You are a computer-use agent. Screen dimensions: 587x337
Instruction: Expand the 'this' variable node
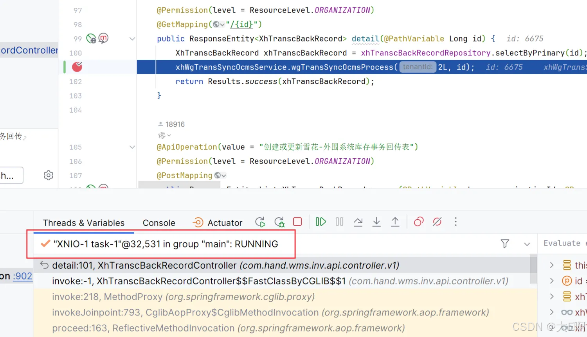(x=552, y=265)
